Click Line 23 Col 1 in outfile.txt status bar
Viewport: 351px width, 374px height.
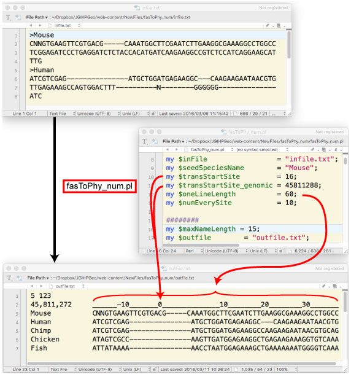coord(26,369)
